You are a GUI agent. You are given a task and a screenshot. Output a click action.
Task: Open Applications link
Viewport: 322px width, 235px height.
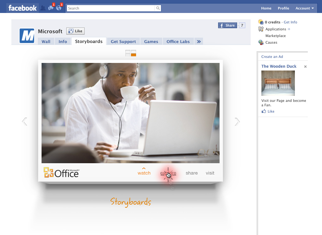pyautogui.click(x=276, y=29)
